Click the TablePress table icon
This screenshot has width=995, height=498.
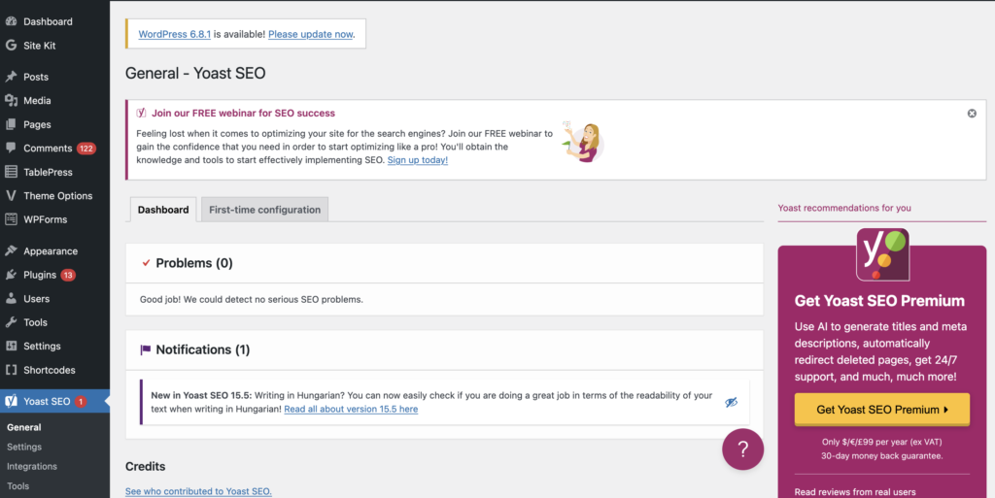click(11, 172)
